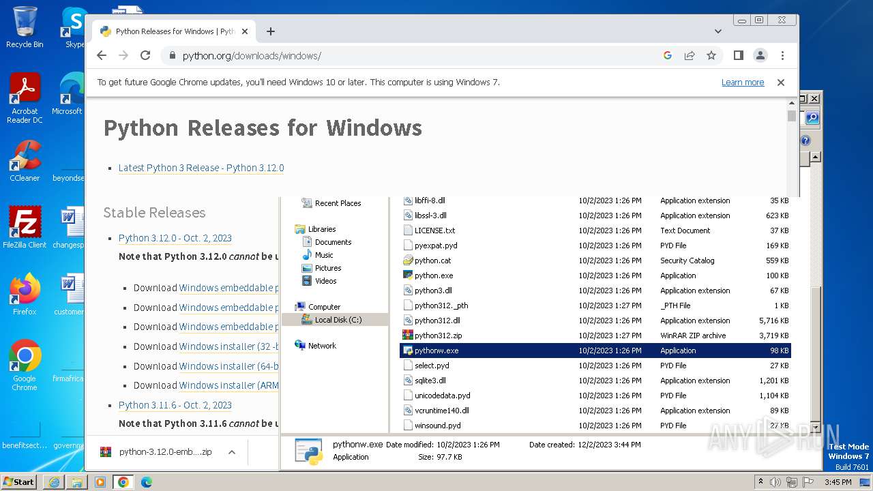873x491 pixels.
Task: Expand the tab search chevron
Action: coord(718,31)
